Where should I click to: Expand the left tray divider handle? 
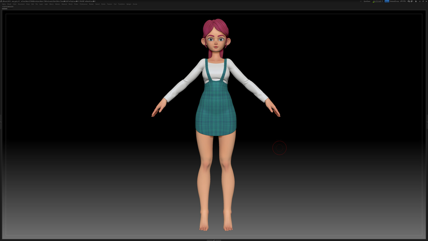pyautogui.click(x=1, y=122)
